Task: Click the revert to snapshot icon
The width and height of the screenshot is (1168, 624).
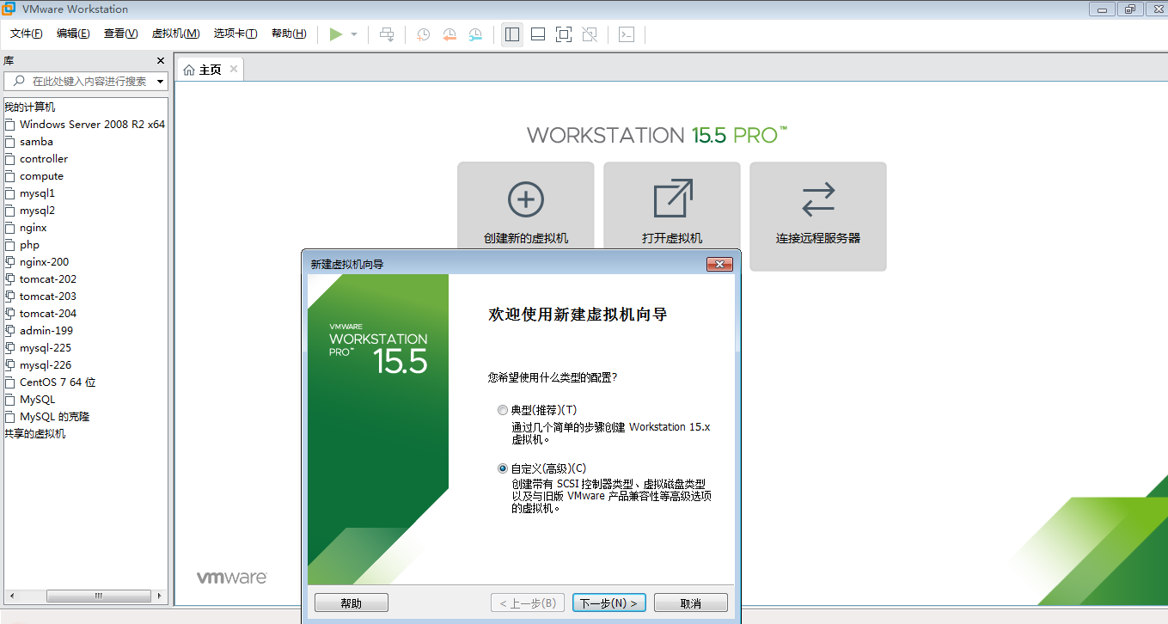Action: coord(449,34)
